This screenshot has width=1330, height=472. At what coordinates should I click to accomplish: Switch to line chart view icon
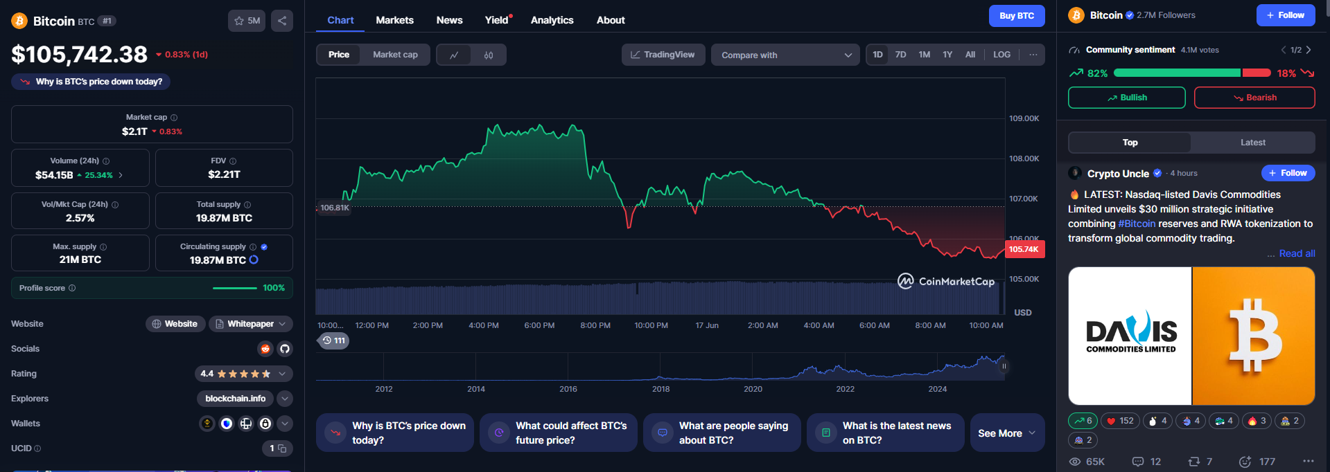[x=454, y=55]
